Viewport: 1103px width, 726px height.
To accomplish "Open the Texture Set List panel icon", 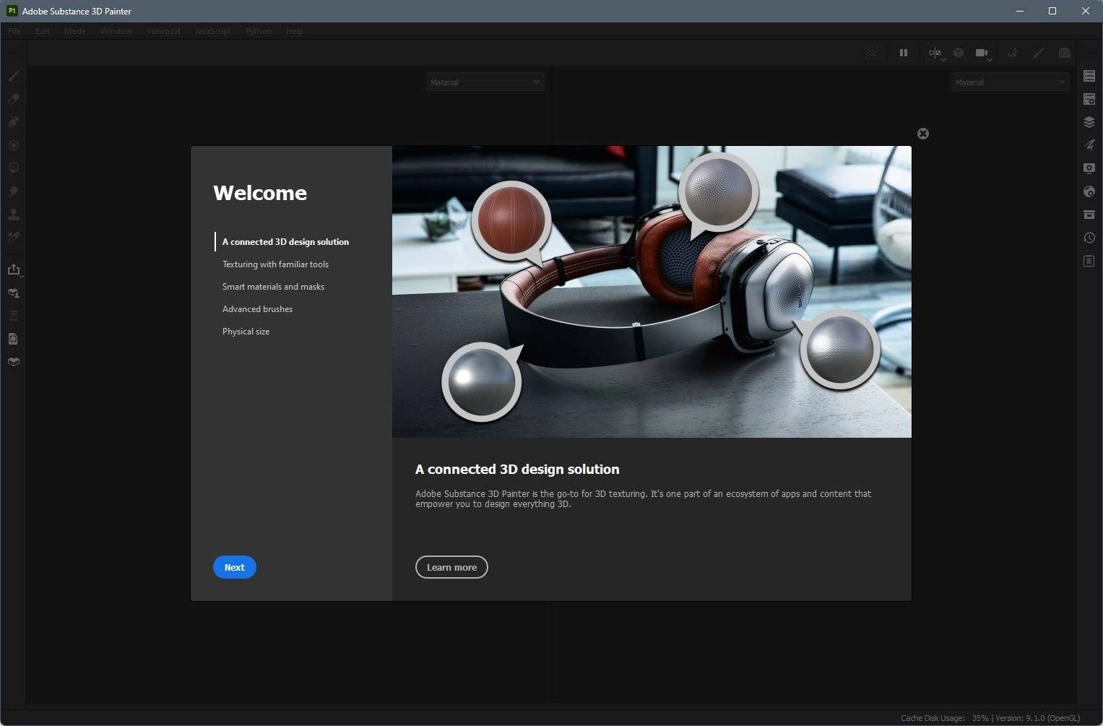I will 1089,76.
